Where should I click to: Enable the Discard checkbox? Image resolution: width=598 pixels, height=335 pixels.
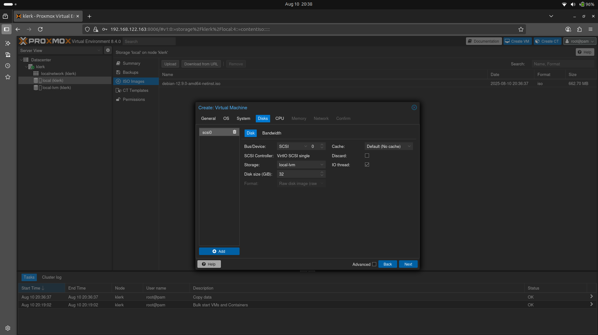coord(367,155)
